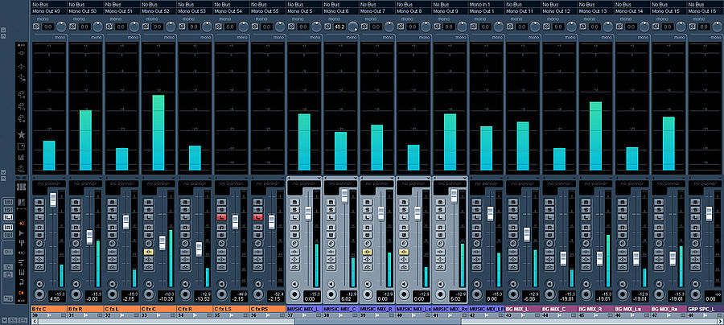724x325 pixels.
Task: Record-enable the C fx L channel
Action: point(113,294)
